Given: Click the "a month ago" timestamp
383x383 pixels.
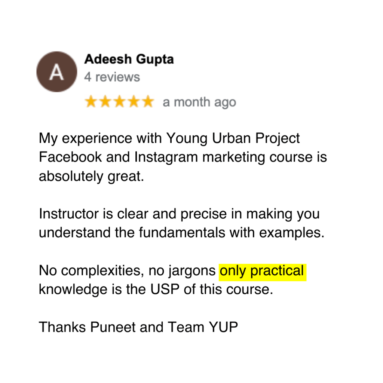Looking at the screenshot, I should pos(199,102).
